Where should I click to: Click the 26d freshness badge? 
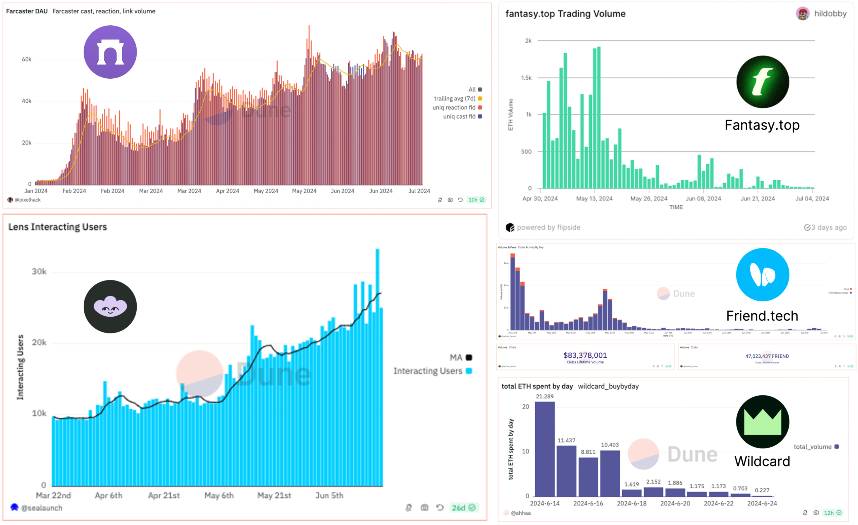tap(463, 508)
